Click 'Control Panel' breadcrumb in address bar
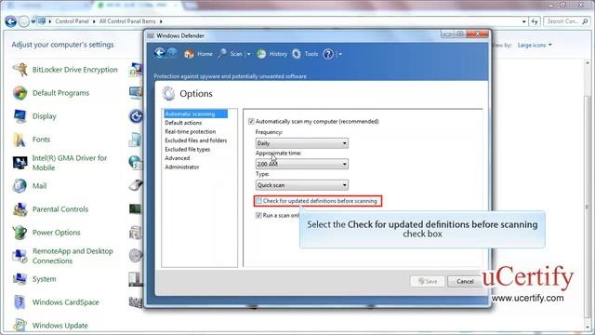This screenshot has width=595, height=335. coord(72,21)
